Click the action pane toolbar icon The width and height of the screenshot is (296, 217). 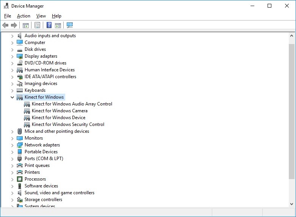58,25
